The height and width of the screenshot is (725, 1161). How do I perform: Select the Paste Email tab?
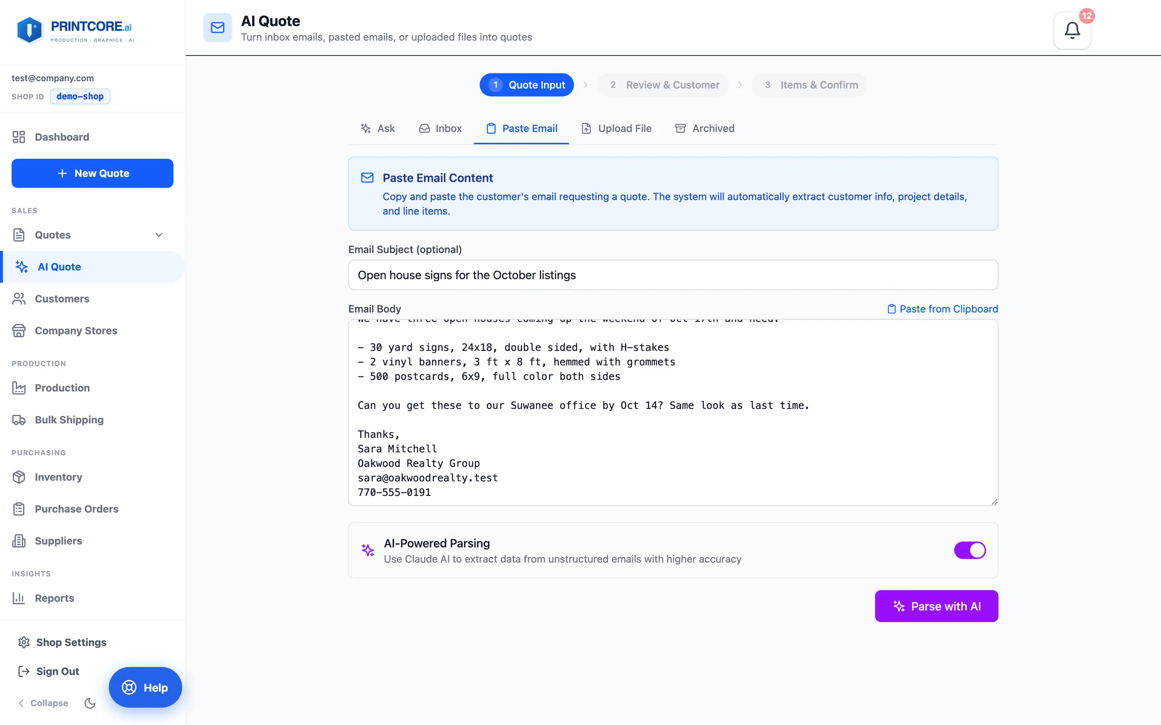coord(521,129)
